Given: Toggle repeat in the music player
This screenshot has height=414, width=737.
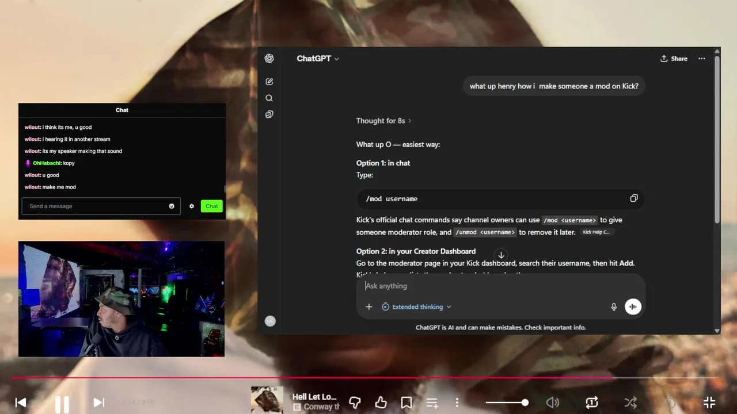Looking at the screenshot, I should [x=592, y=402].
